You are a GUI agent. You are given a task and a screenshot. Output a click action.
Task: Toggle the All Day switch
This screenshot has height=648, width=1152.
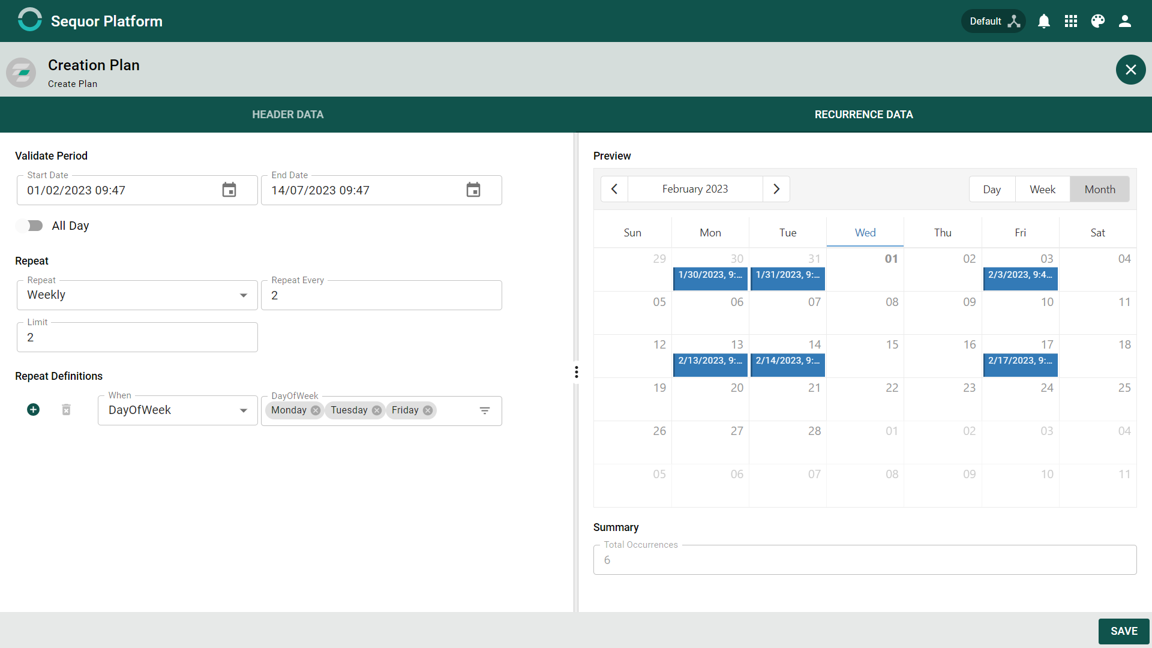(30, 226)
